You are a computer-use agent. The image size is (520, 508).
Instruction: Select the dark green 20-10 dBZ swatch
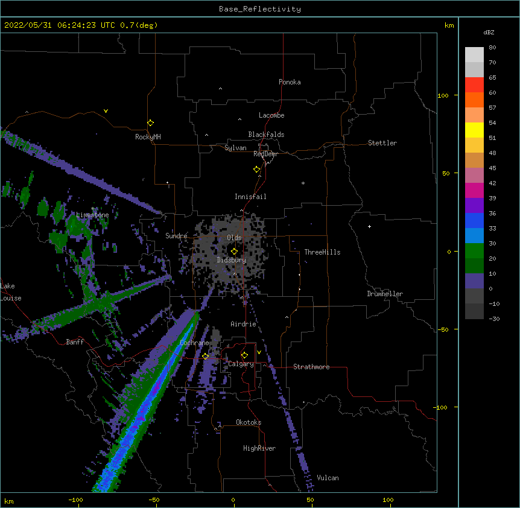coord(474,265)
